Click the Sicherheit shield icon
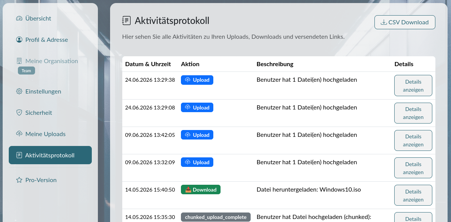This screenshot has width=451, height=222. tap(19, 113)
